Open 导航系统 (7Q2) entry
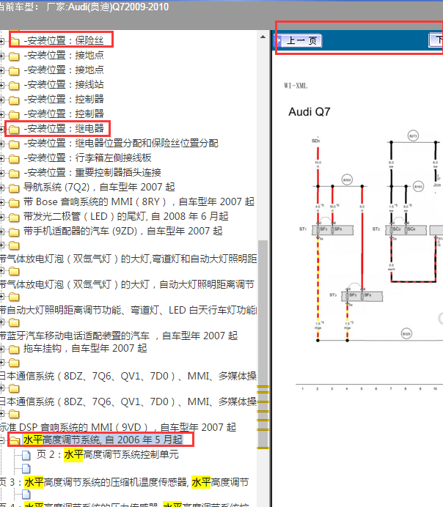The height and width of the screenshot is (507, 443). click(x=99, y=187)
